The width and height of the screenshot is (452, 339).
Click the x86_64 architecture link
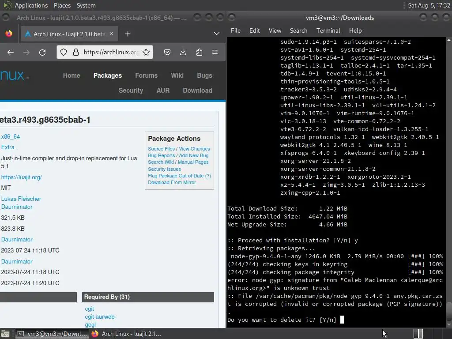pos(11,137)
